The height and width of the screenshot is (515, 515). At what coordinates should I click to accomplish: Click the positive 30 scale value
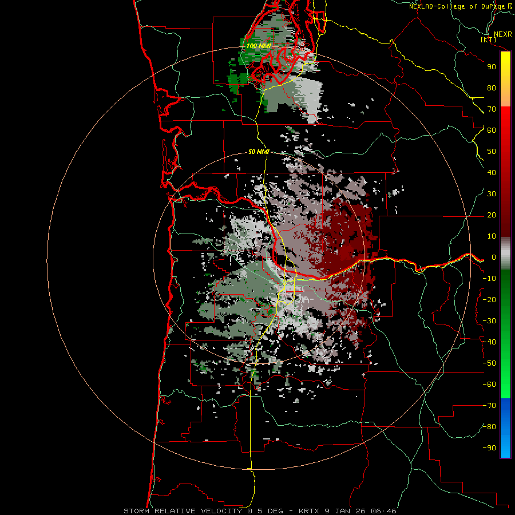click(x=492, y=194)
